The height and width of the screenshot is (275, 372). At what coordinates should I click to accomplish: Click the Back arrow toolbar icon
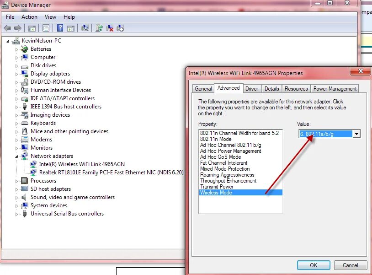[x=8, y=28]
